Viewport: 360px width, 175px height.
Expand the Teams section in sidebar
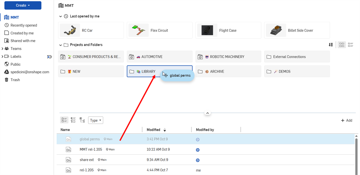pyautogui.click(x=2, y=49)
